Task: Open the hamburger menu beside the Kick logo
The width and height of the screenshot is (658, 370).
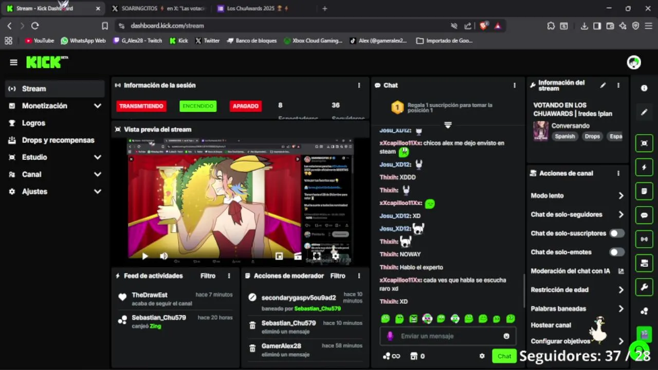Action: point(13,62)
